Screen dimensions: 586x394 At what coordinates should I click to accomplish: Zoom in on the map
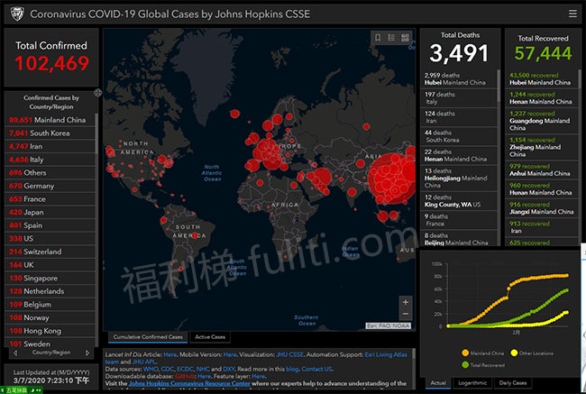click(405, 303)
